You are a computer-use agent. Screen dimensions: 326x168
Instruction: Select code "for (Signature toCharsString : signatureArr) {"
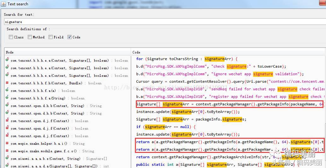point(187,59)
